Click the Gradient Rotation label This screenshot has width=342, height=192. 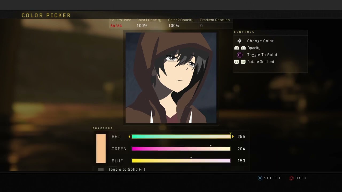coord(215,20)
